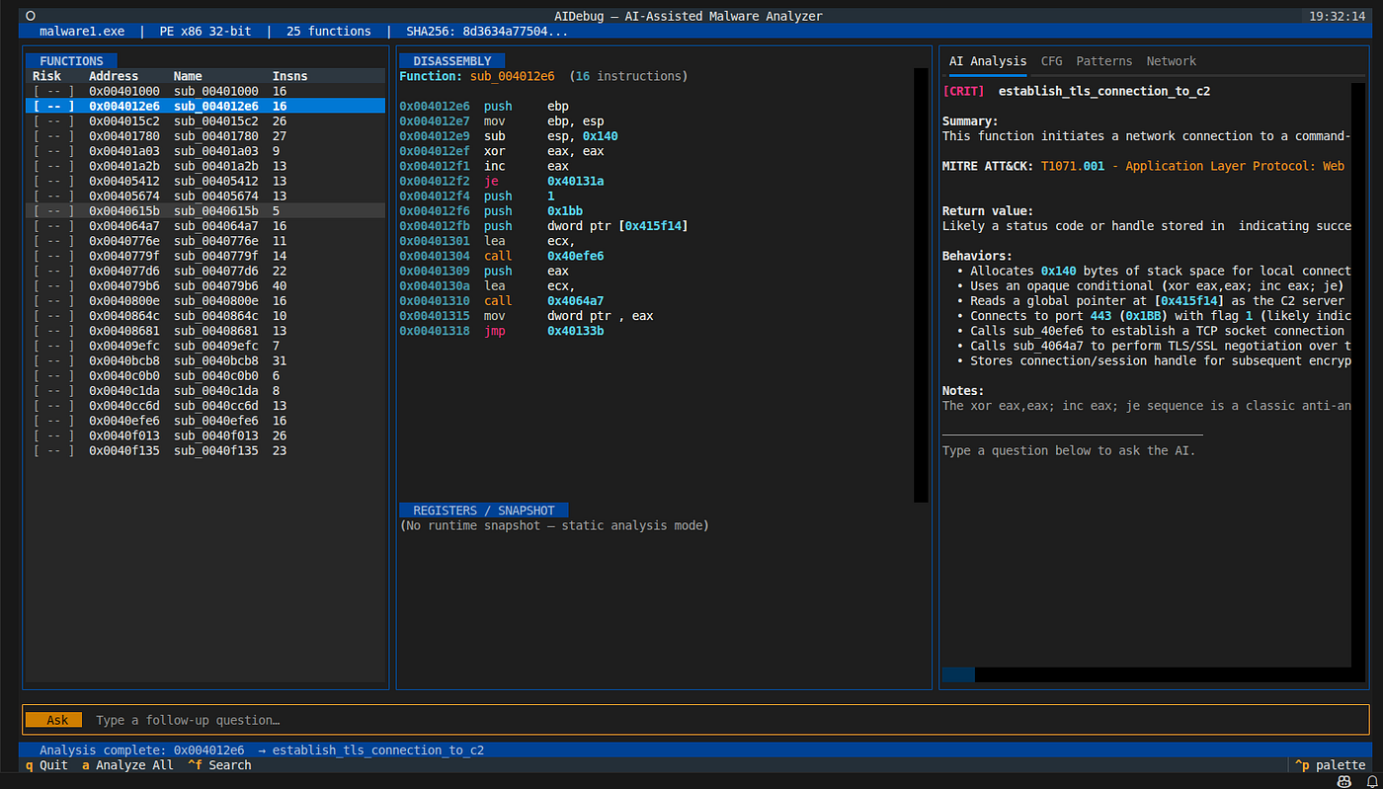This screenshot has height=789, width=1383.
Task: Sort functions by the Insns column header
Action: (x=290, y=76)
